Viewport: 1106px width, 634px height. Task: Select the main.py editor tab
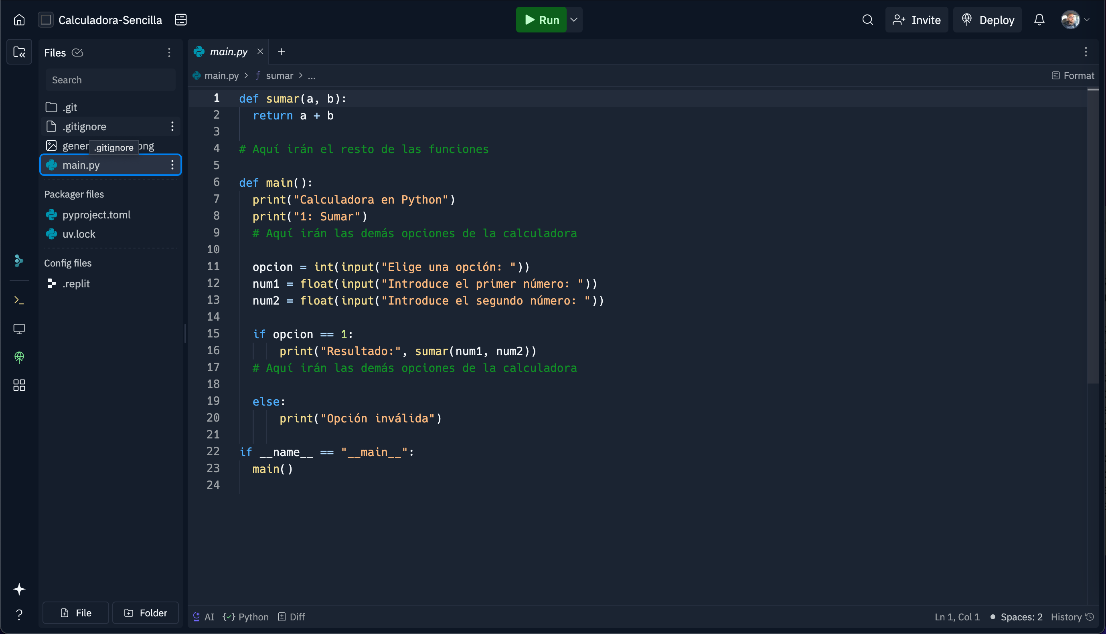[228, 52]
